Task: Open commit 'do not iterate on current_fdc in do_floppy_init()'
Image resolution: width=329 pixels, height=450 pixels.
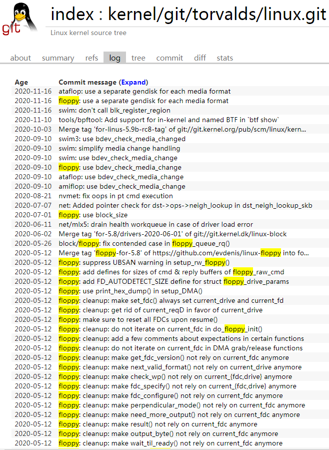Action: pos(160,328)
